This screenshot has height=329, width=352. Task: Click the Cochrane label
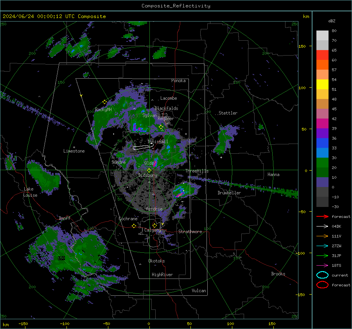coord(128,219)
